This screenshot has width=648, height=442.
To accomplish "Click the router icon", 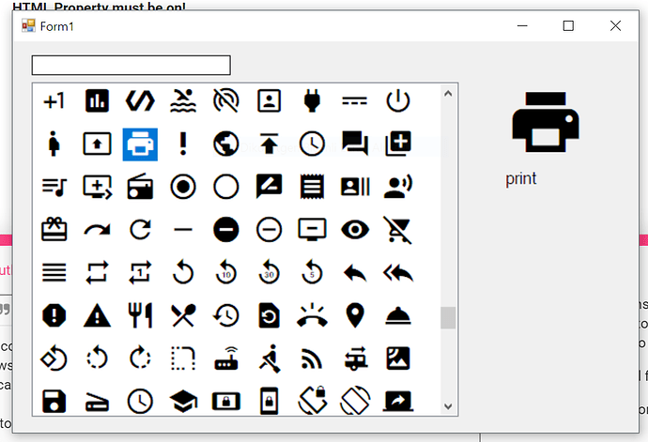I will (x=226, y=358).
